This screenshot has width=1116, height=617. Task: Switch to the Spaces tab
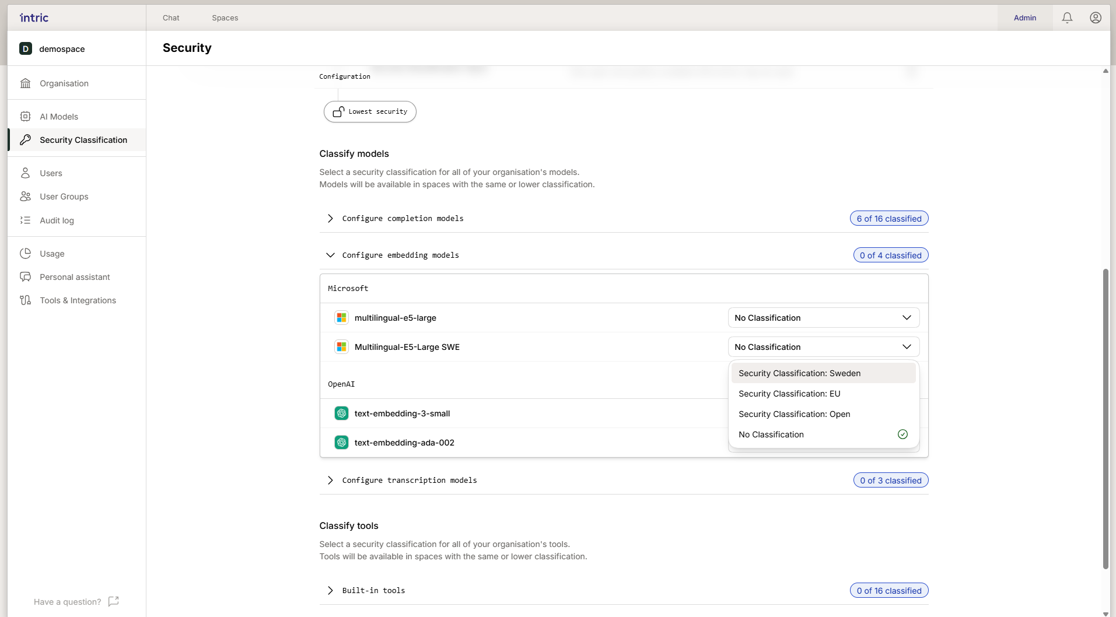click(225, 18)
